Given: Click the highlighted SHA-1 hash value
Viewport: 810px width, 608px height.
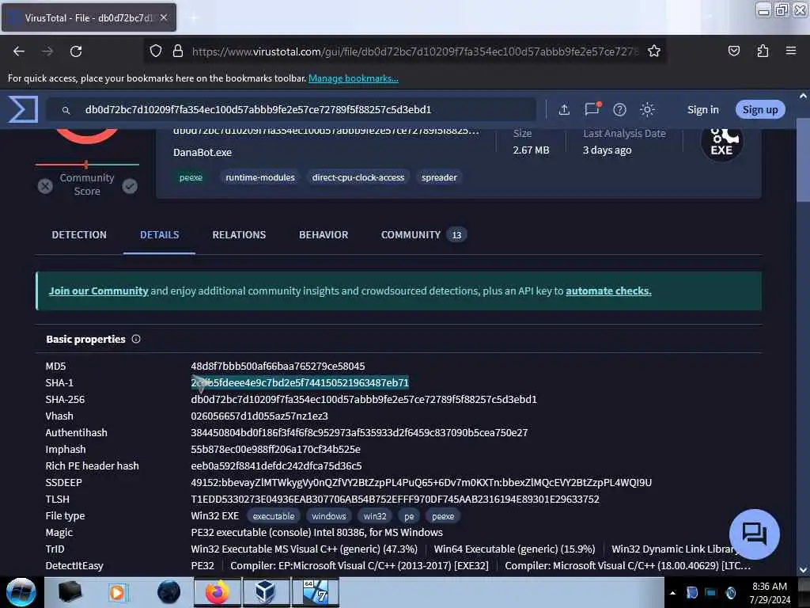Looking at the screenshot, I should pos(300,382).
